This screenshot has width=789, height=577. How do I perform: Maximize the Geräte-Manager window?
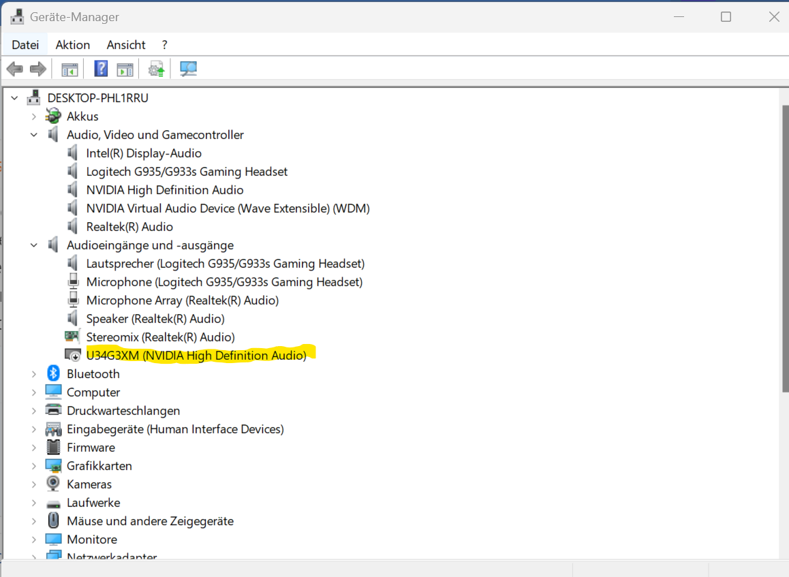pos(726,16)
